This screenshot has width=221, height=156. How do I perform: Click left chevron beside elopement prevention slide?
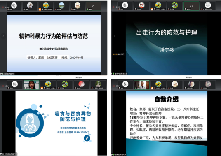point(115,36)
